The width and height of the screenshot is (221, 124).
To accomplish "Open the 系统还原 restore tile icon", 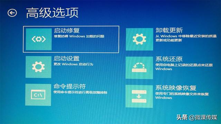I will coord(139,68).
